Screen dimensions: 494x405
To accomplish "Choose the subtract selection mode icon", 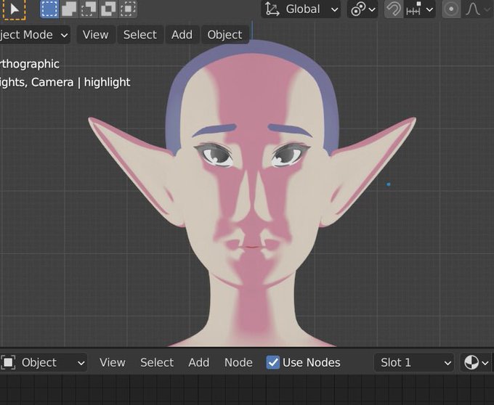I will pos(89,9).
